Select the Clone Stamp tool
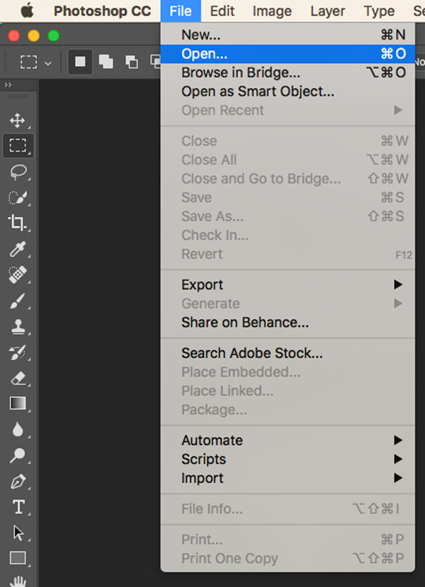Image resolution: width=425 pixels, height=587 pixels. [18, 326]
